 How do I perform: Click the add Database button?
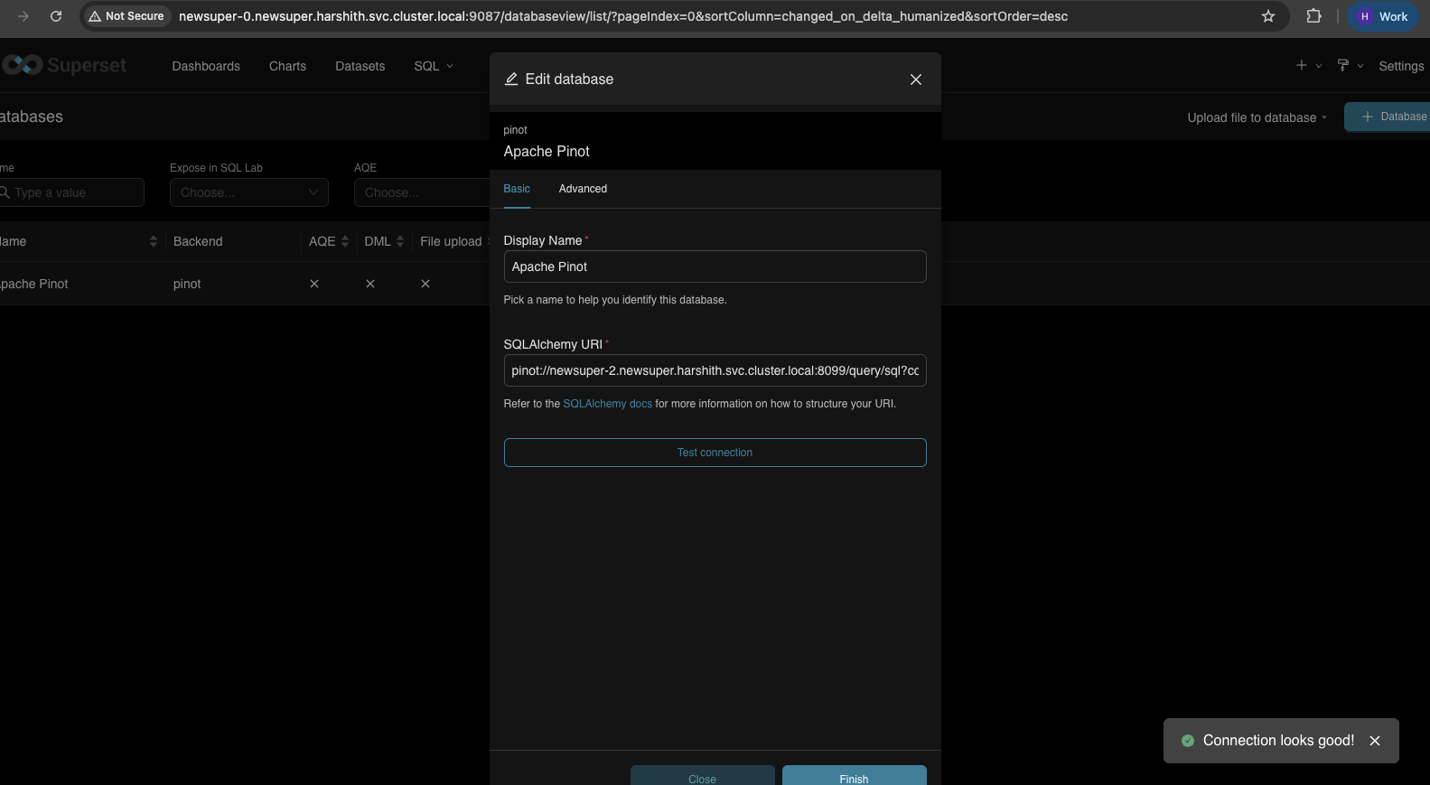tap(1388, 117)
